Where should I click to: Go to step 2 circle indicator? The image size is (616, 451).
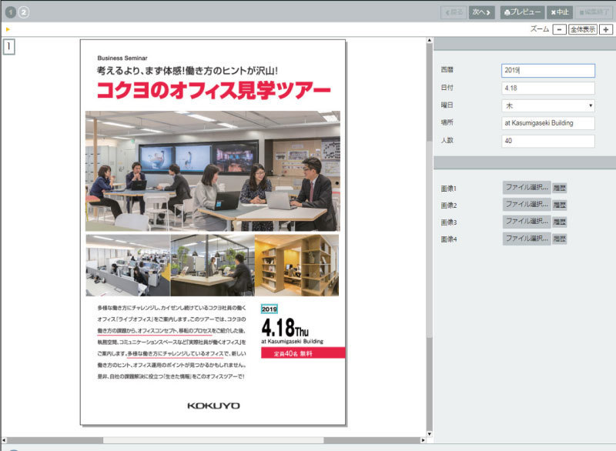click(24, 12)
